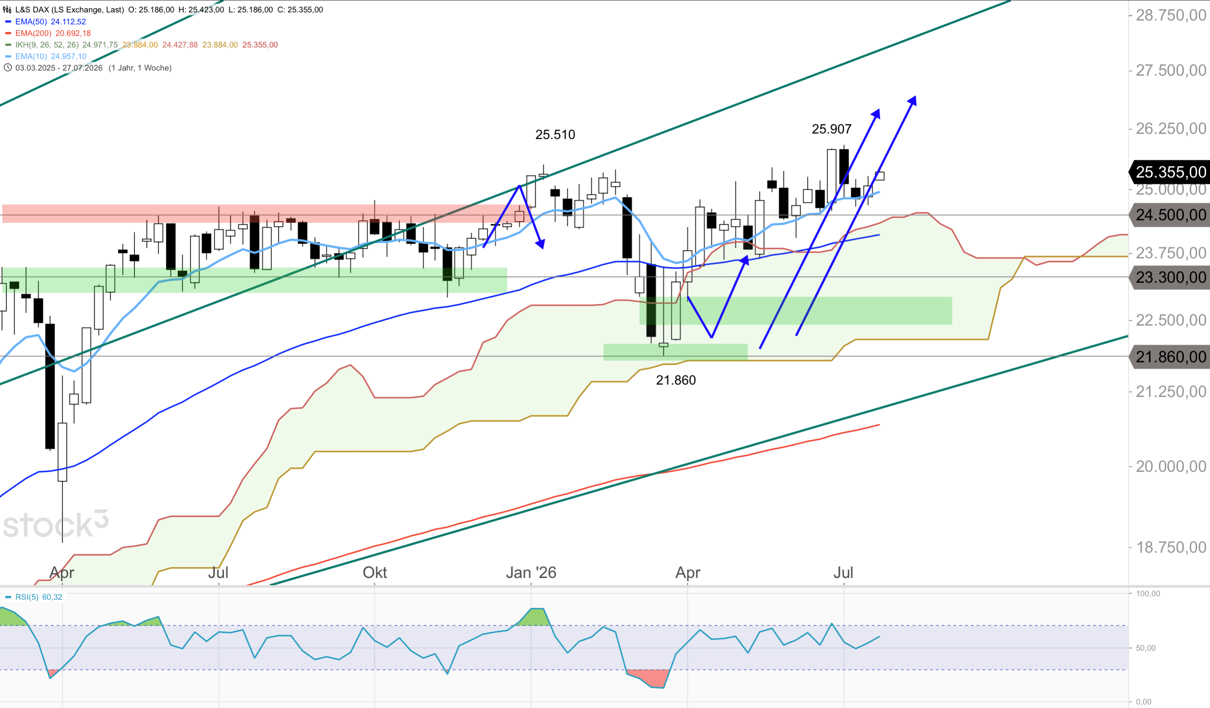This screenshot has height=708, width=1210.
Task: Open the RSI(5) 60,32 indicator label
Action: [x=39, y=597]
